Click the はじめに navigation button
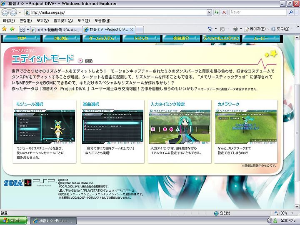Image resolution: width=300 pixels, height=225 pixels. click(x=61, y=38)
